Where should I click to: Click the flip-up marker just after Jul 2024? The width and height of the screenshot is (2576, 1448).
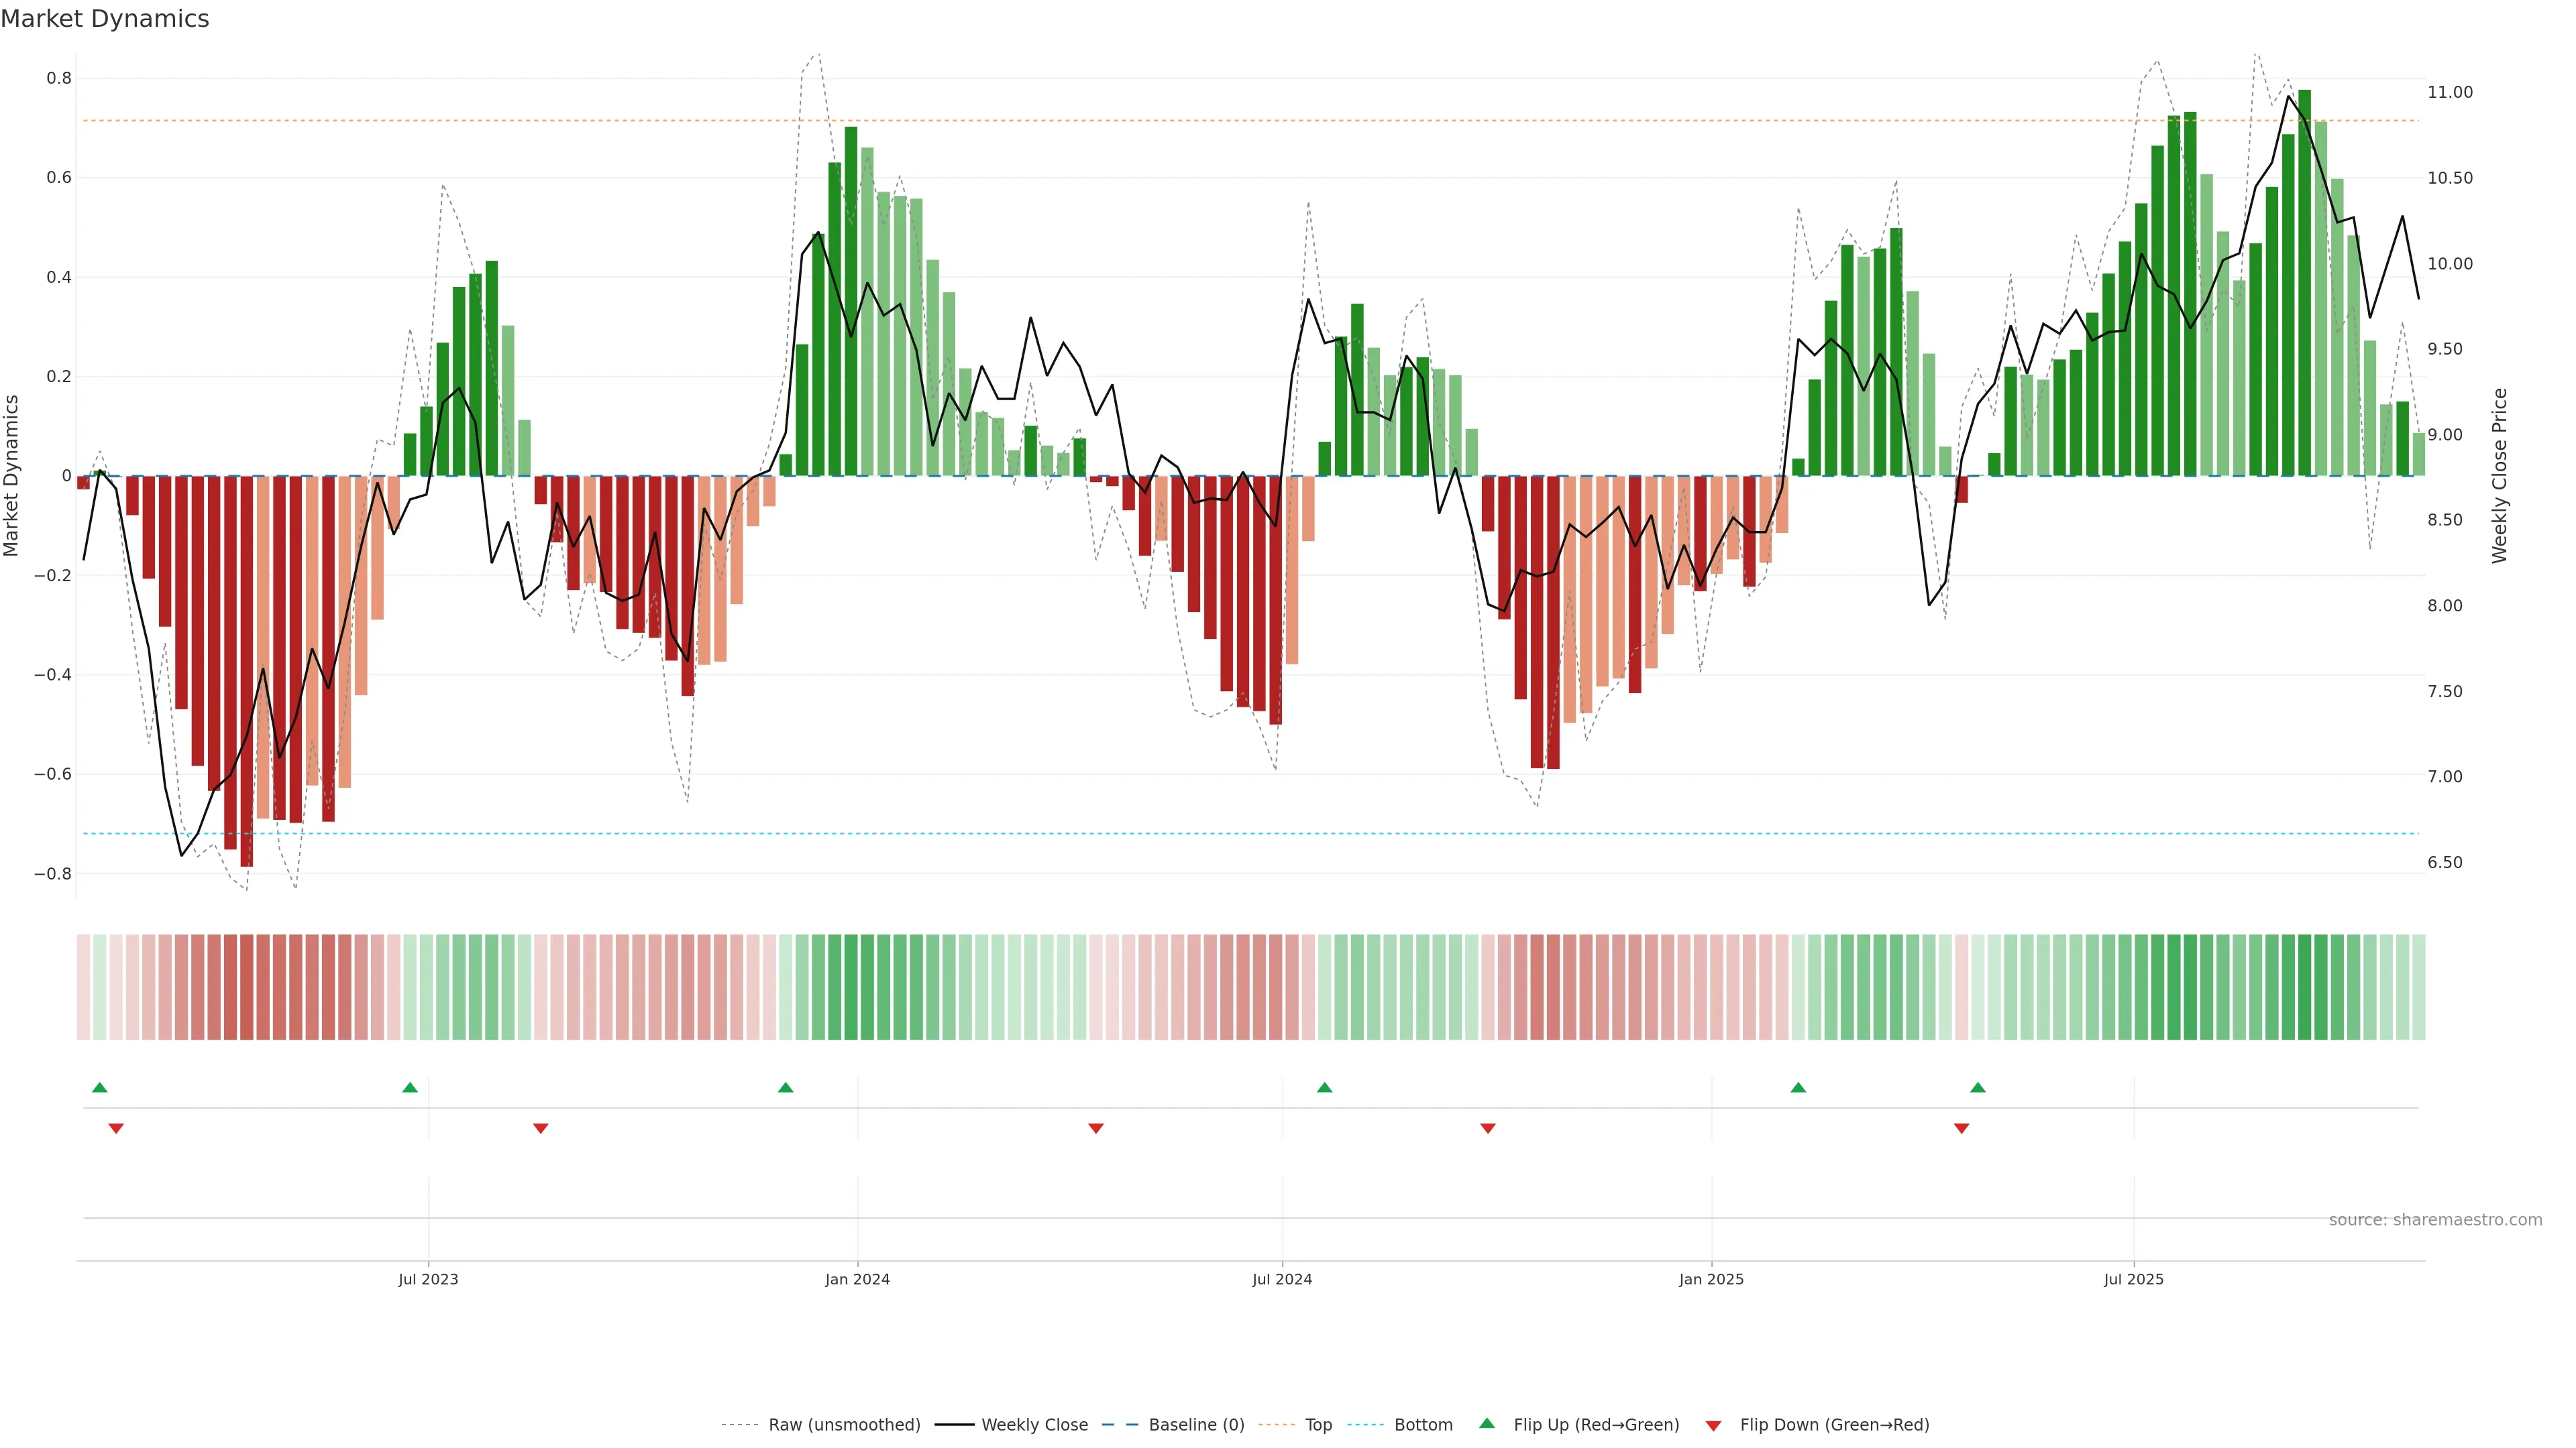pos(1324,1087)
